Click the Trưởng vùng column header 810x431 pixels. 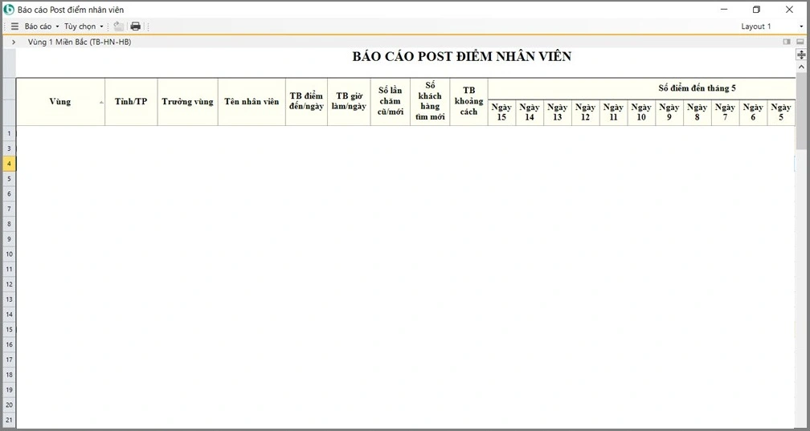[x=187, y=102]
